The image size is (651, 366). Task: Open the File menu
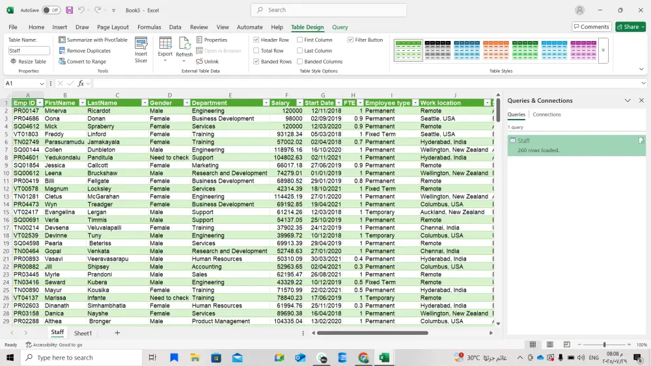pos(13,27)
